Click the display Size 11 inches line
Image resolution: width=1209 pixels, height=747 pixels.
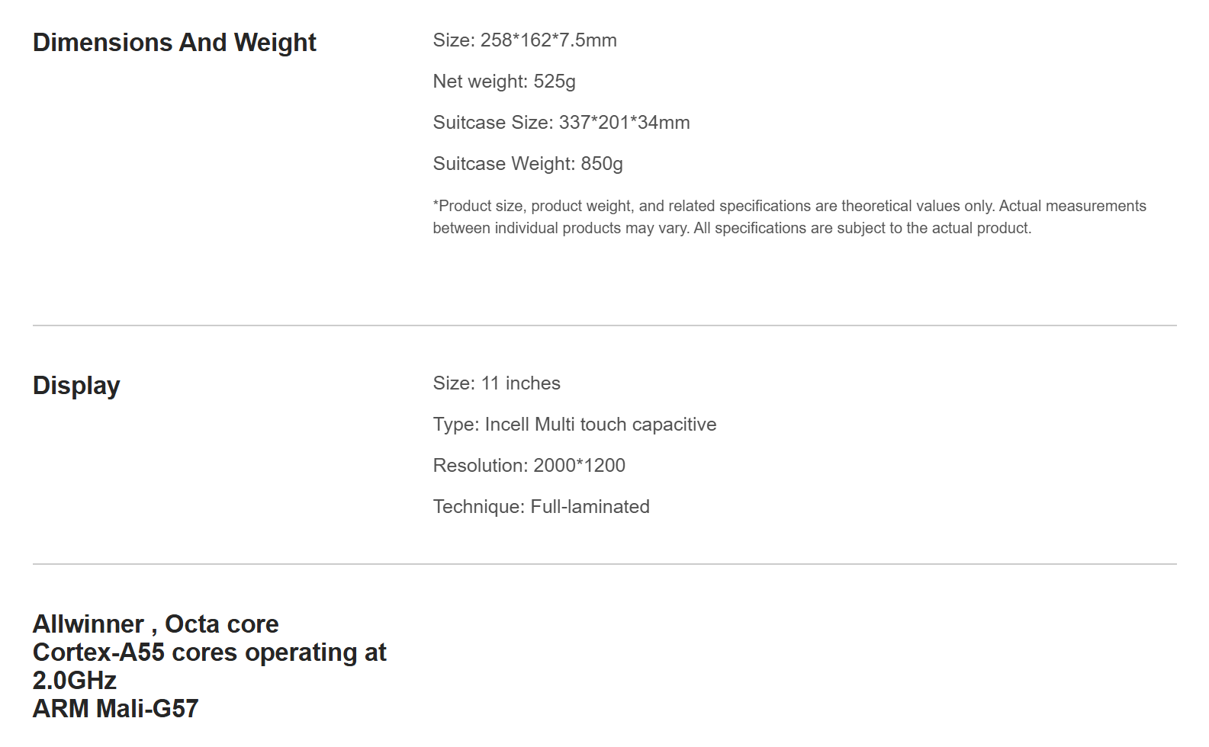[x=497, y=383]
